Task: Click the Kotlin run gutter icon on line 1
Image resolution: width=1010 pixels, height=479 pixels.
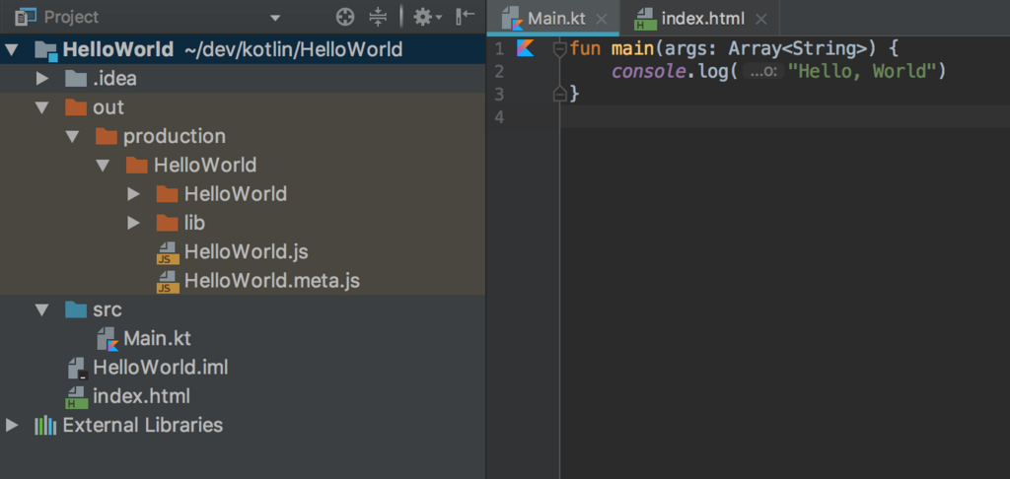Action: (x=525, y=48)
